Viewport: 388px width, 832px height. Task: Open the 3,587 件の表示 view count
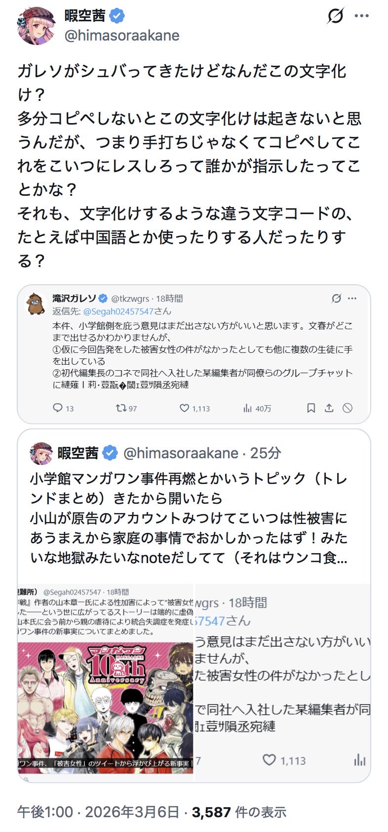tap(239, 812)
